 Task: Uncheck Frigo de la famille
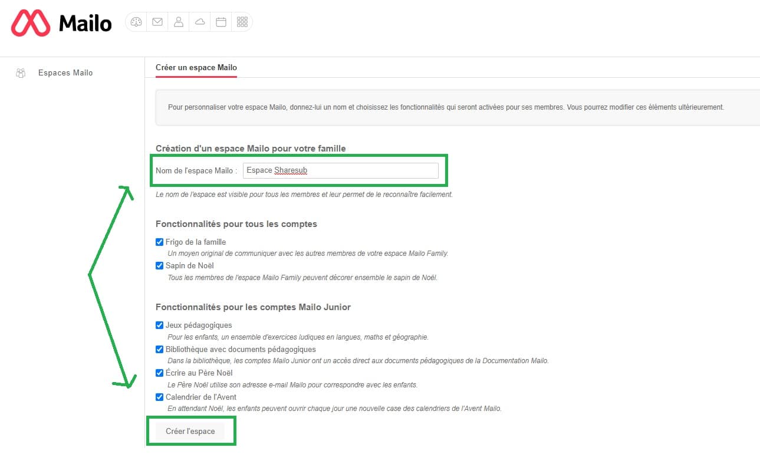point(159,242)
